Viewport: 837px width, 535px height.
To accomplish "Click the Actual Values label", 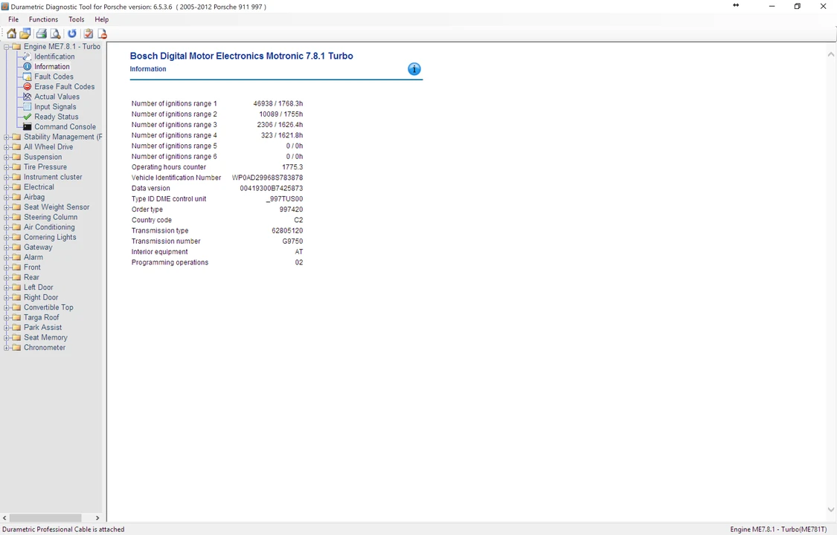I will (57, 97).
